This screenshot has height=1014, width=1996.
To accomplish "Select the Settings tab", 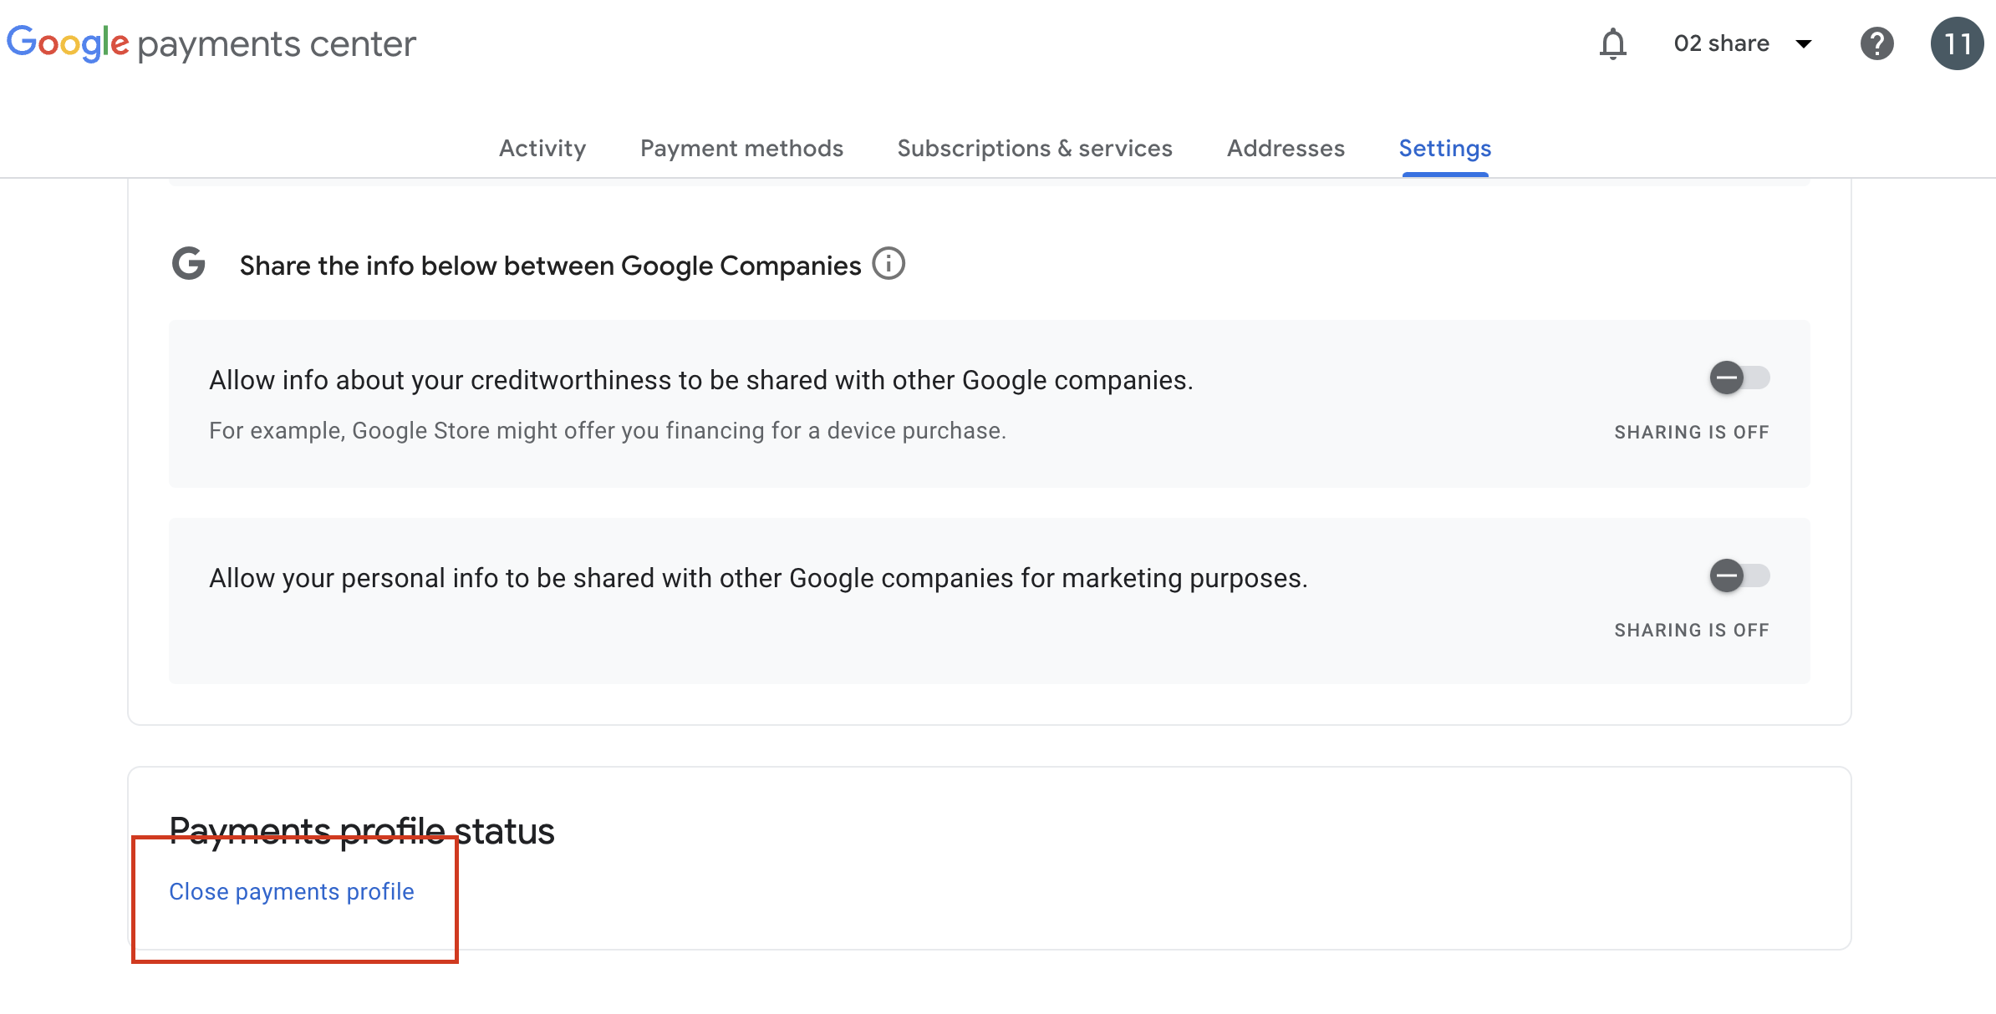I will [1445, 148].
